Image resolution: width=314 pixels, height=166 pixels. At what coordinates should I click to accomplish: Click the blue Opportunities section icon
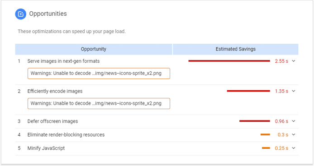click(21, 14)
